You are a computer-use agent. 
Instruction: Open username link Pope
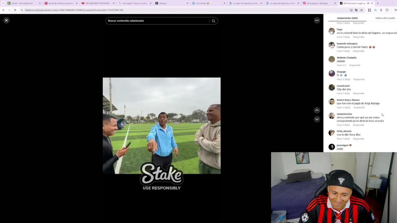(340, 29)
